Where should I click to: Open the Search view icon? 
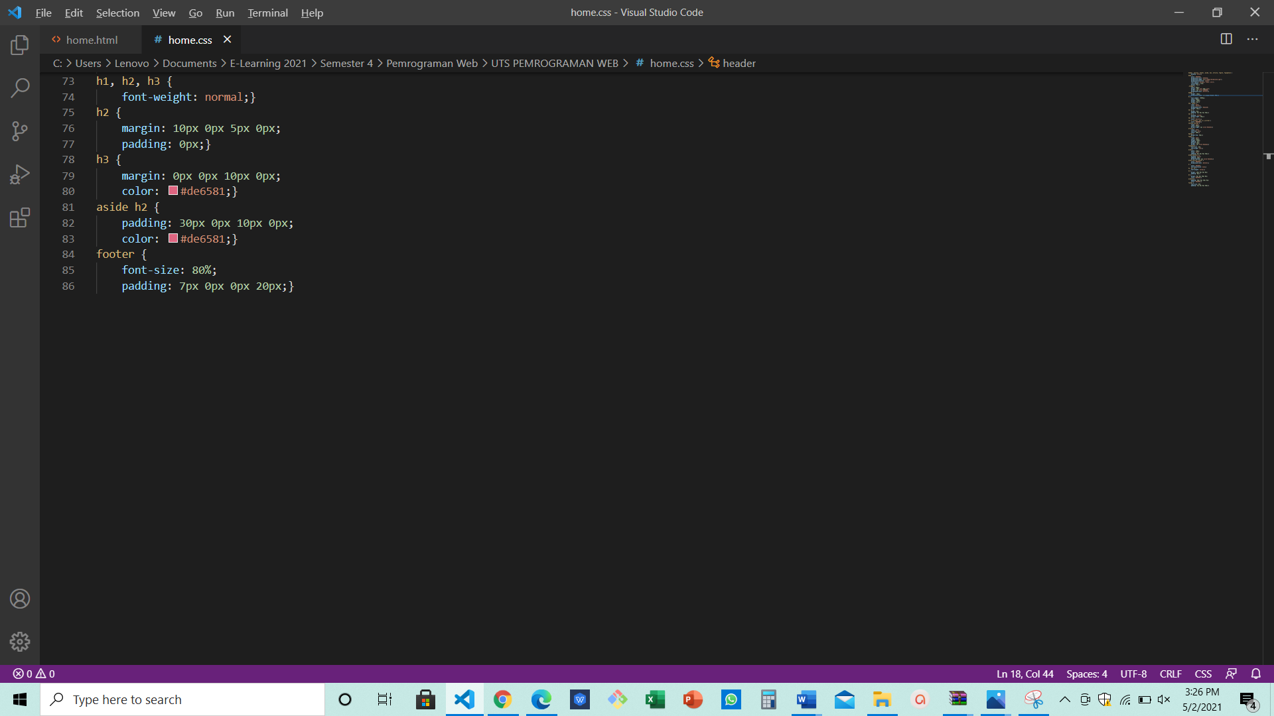click(x=20, y=88)
